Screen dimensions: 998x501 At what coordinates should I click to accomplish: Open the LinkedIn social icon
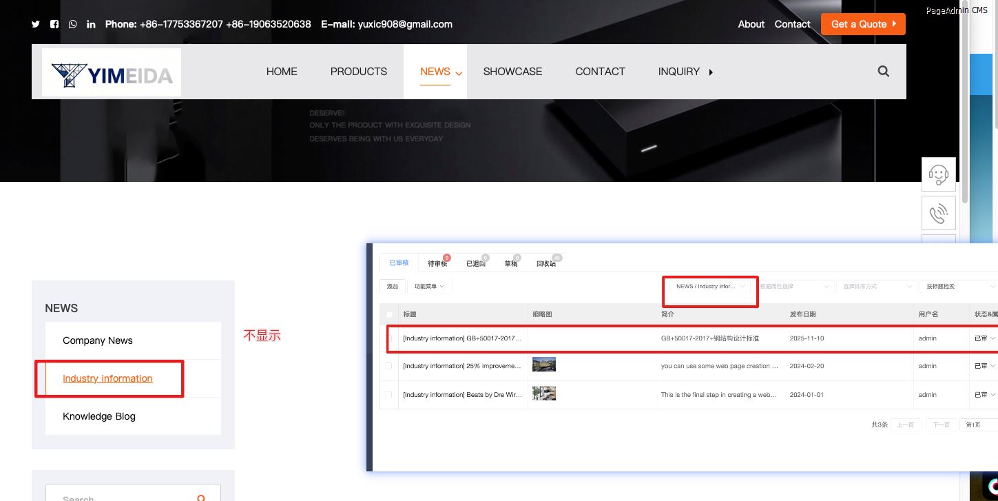pos(91,24)
